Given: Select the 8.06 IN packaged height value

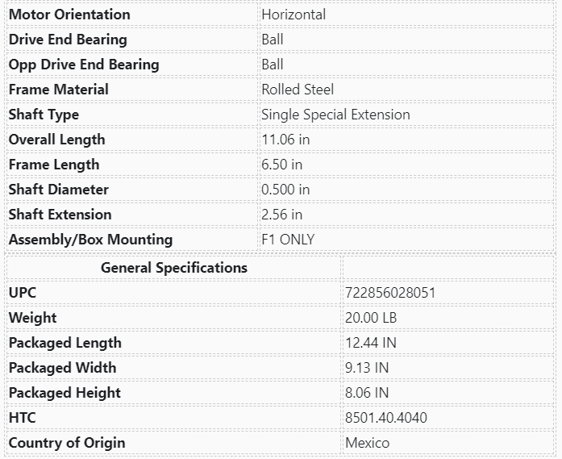Looking at the screenshot, I should click(x=367, y=393).
